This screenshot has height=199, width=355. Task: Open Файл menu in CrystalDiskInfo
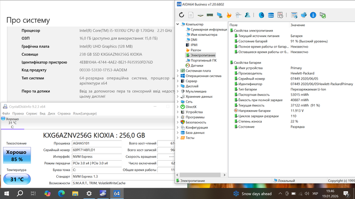6,114
